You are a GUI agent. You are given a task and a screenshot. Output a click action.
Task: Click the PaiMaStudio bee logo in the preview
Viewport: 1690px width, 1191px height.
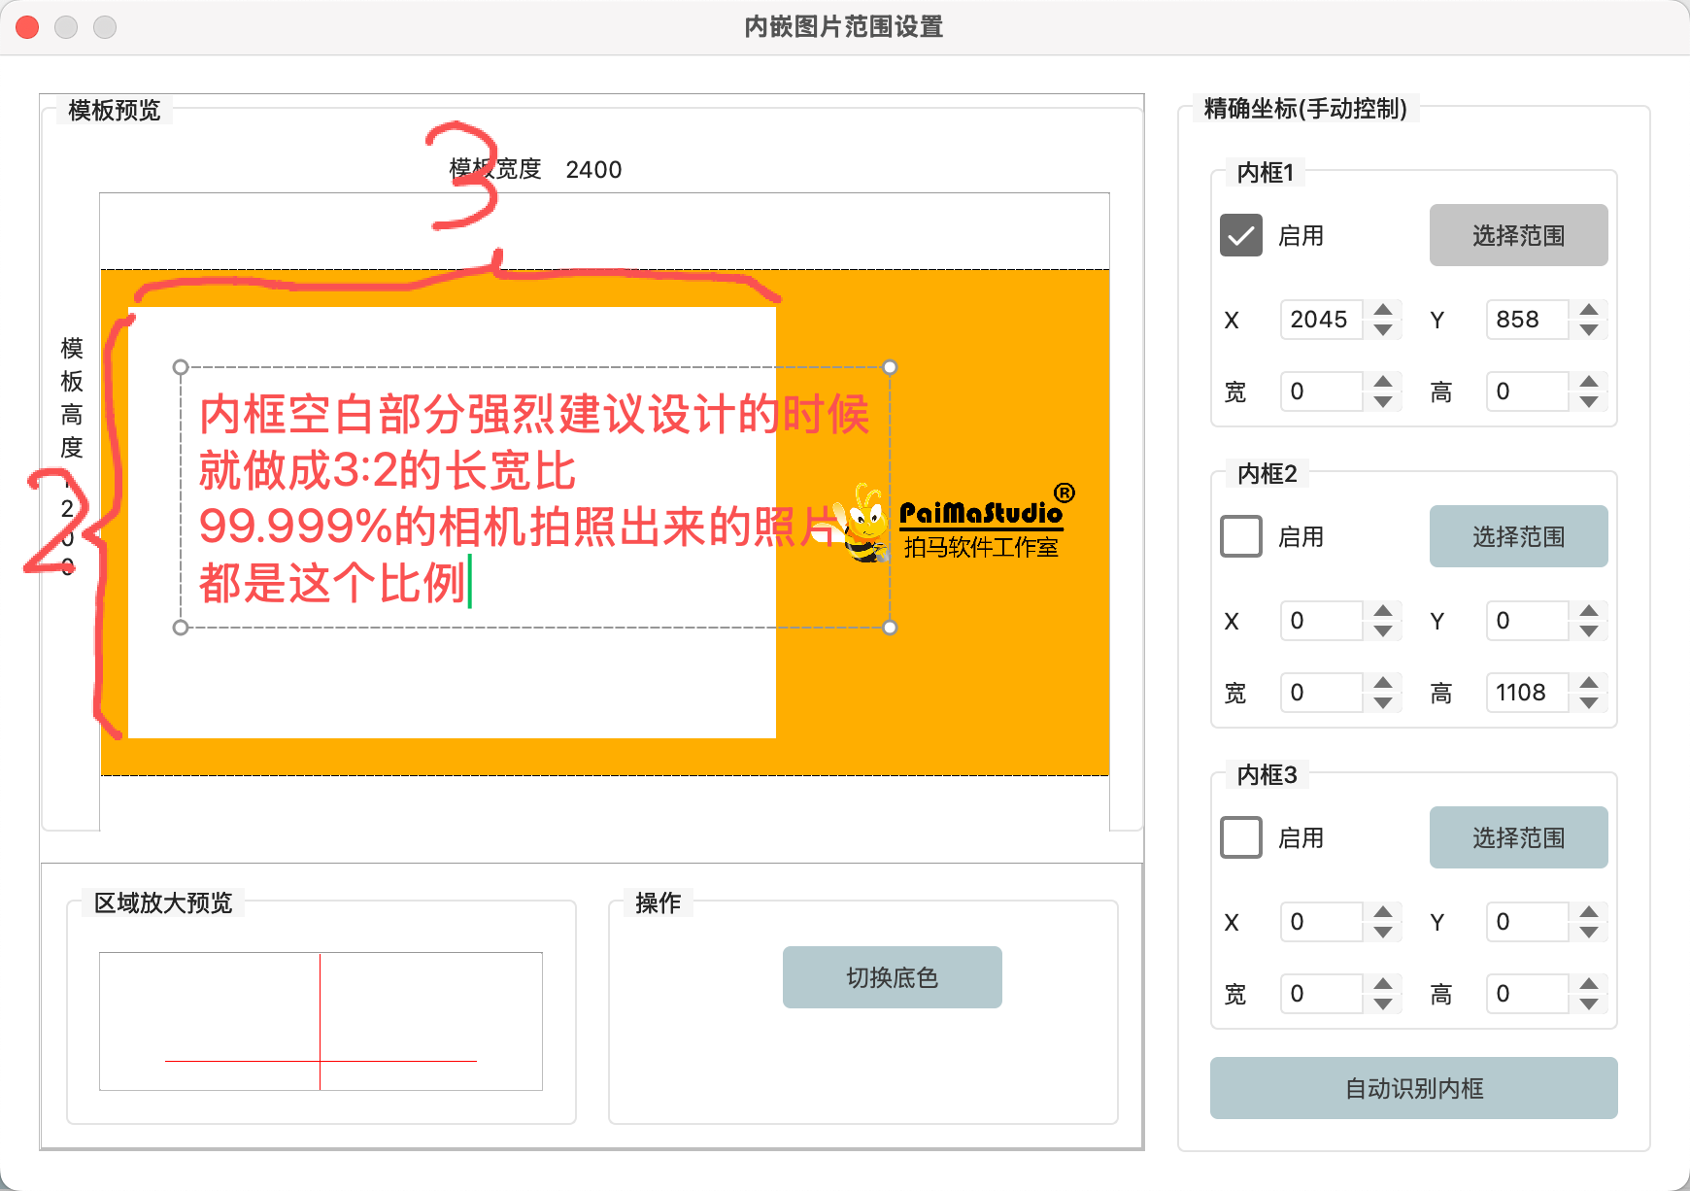point(863,522)
